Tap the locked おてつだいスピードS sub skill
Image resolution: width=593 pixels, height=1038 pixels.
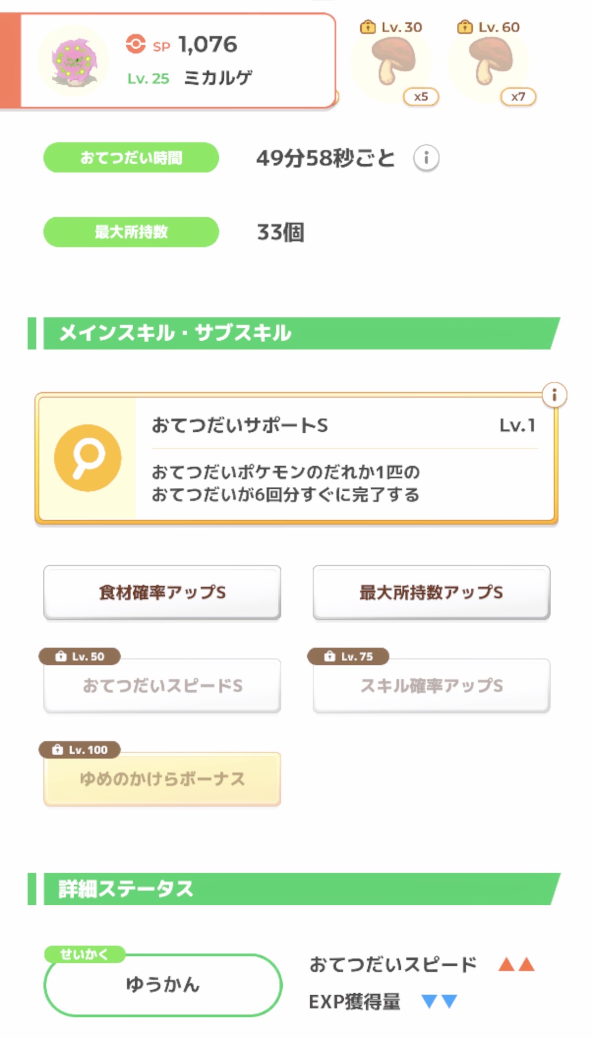162,686
